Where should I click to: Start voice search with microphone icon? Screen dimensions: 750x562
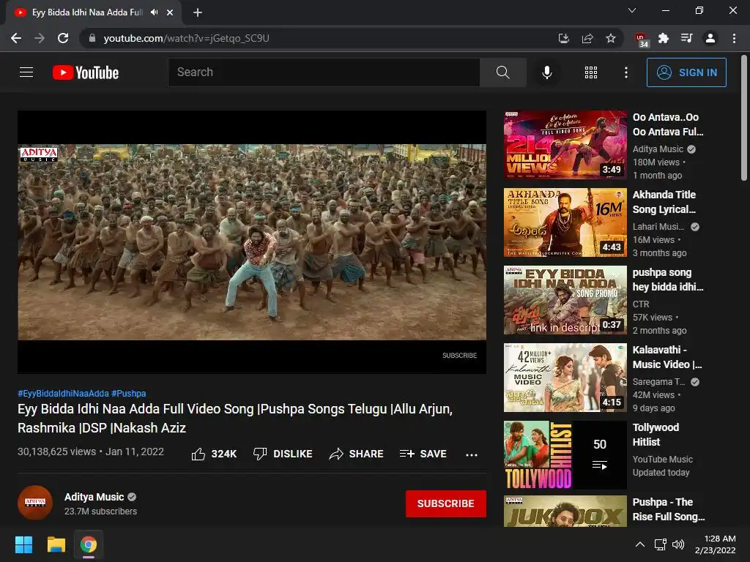(546, 72)
